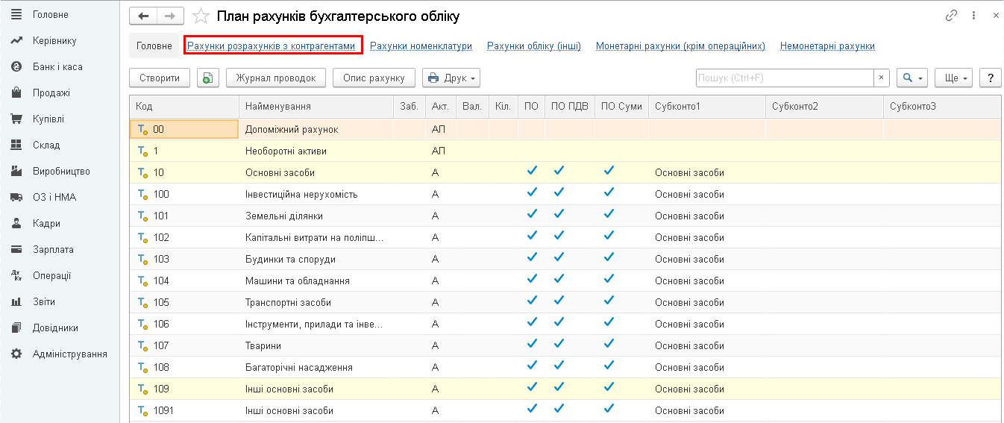This screenshot has width=1004, height=423.
Task: Click Субконто1 column header
Action: [707, 107]
